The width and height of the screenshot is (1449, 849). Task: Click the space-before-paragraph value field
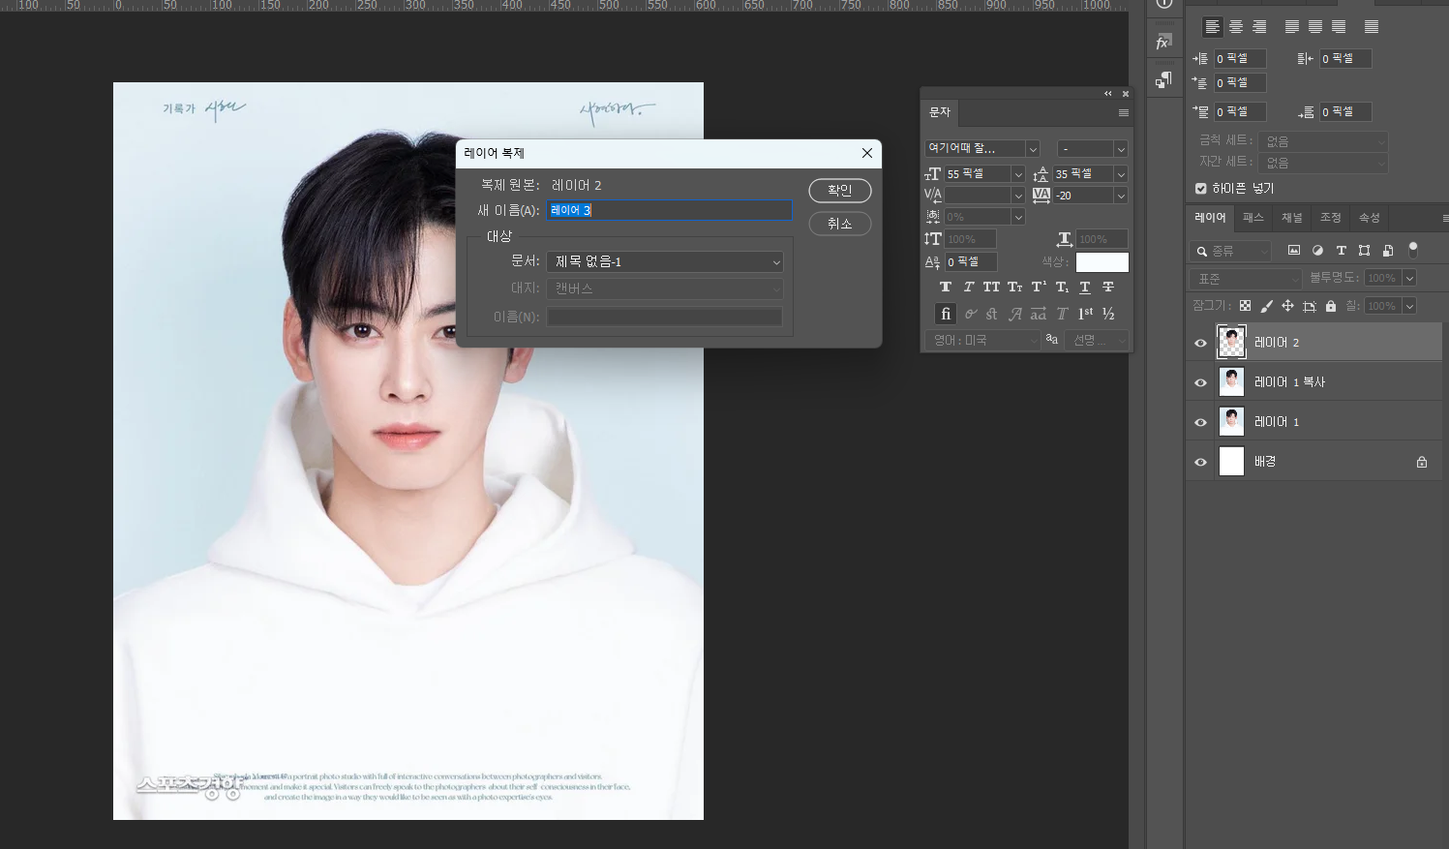point(1241,112)
